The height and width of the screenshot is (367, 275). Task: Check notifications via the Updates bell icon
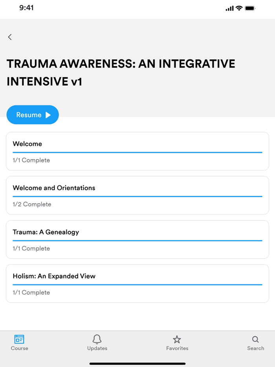pos(97,340)
